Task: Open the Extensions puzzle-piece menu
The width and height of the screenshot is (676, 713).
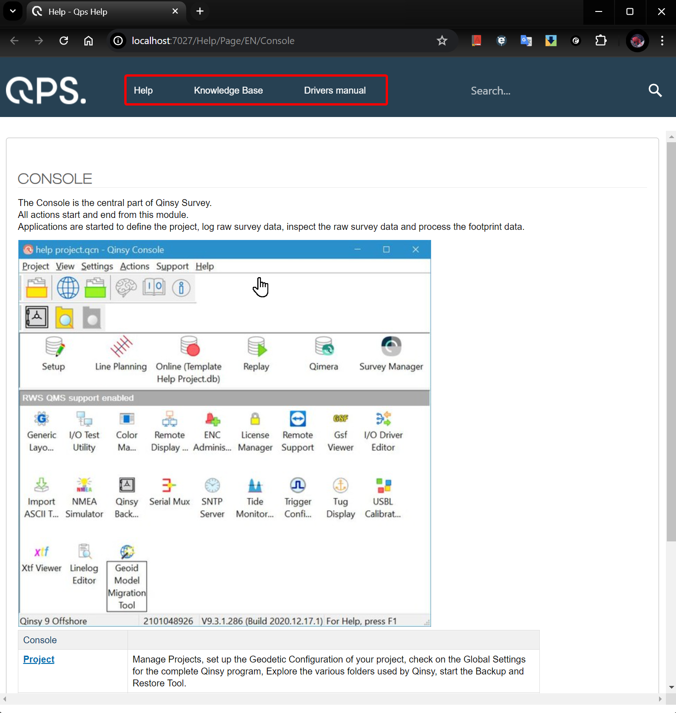Action: [x=601, y=41]
